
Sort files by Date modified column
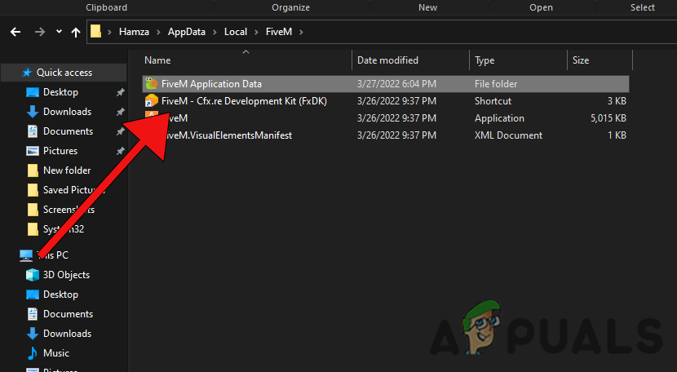point(387,60)
